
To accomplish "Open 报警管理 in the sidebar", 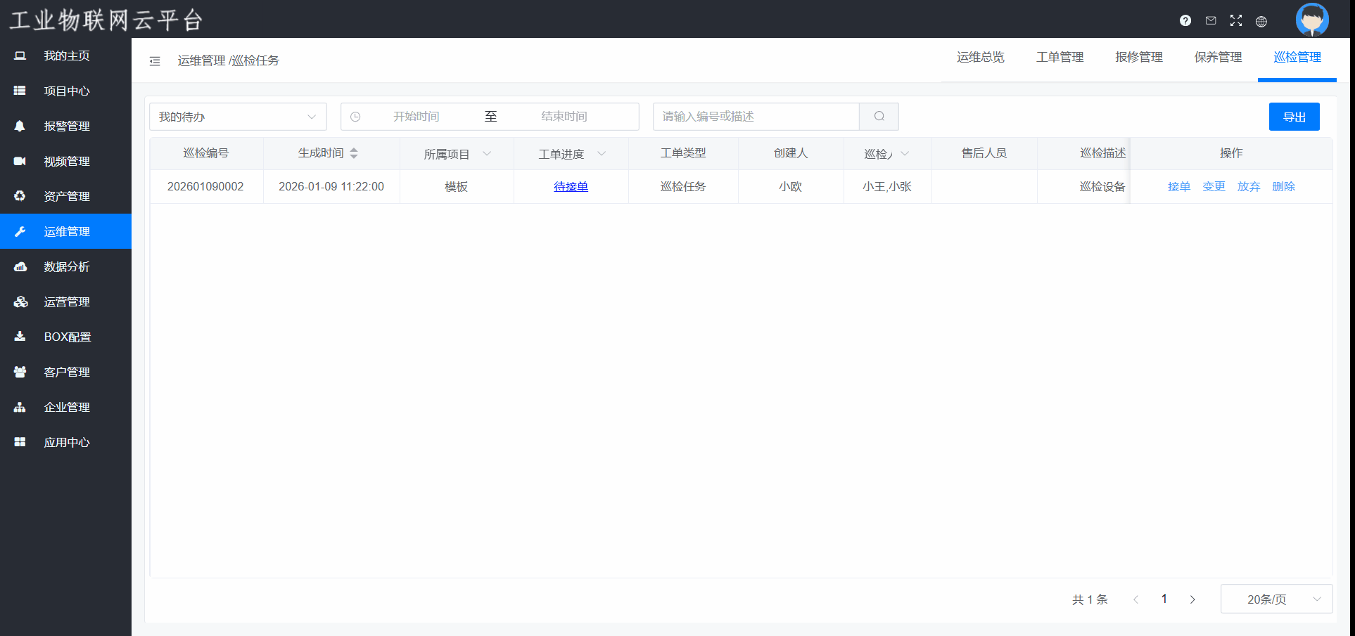I will point(66,126).
